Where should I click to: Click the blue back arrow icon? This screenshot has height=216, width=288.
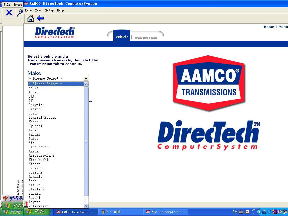tap(40, 19)
